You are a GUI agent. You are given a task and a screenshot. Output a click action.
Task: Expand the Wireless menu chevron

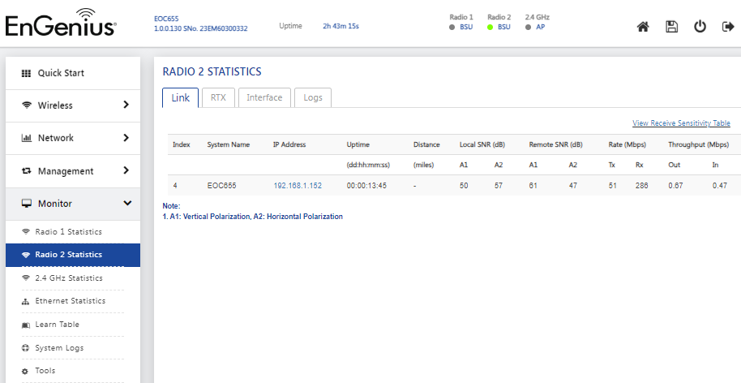[x=126, y=105]
